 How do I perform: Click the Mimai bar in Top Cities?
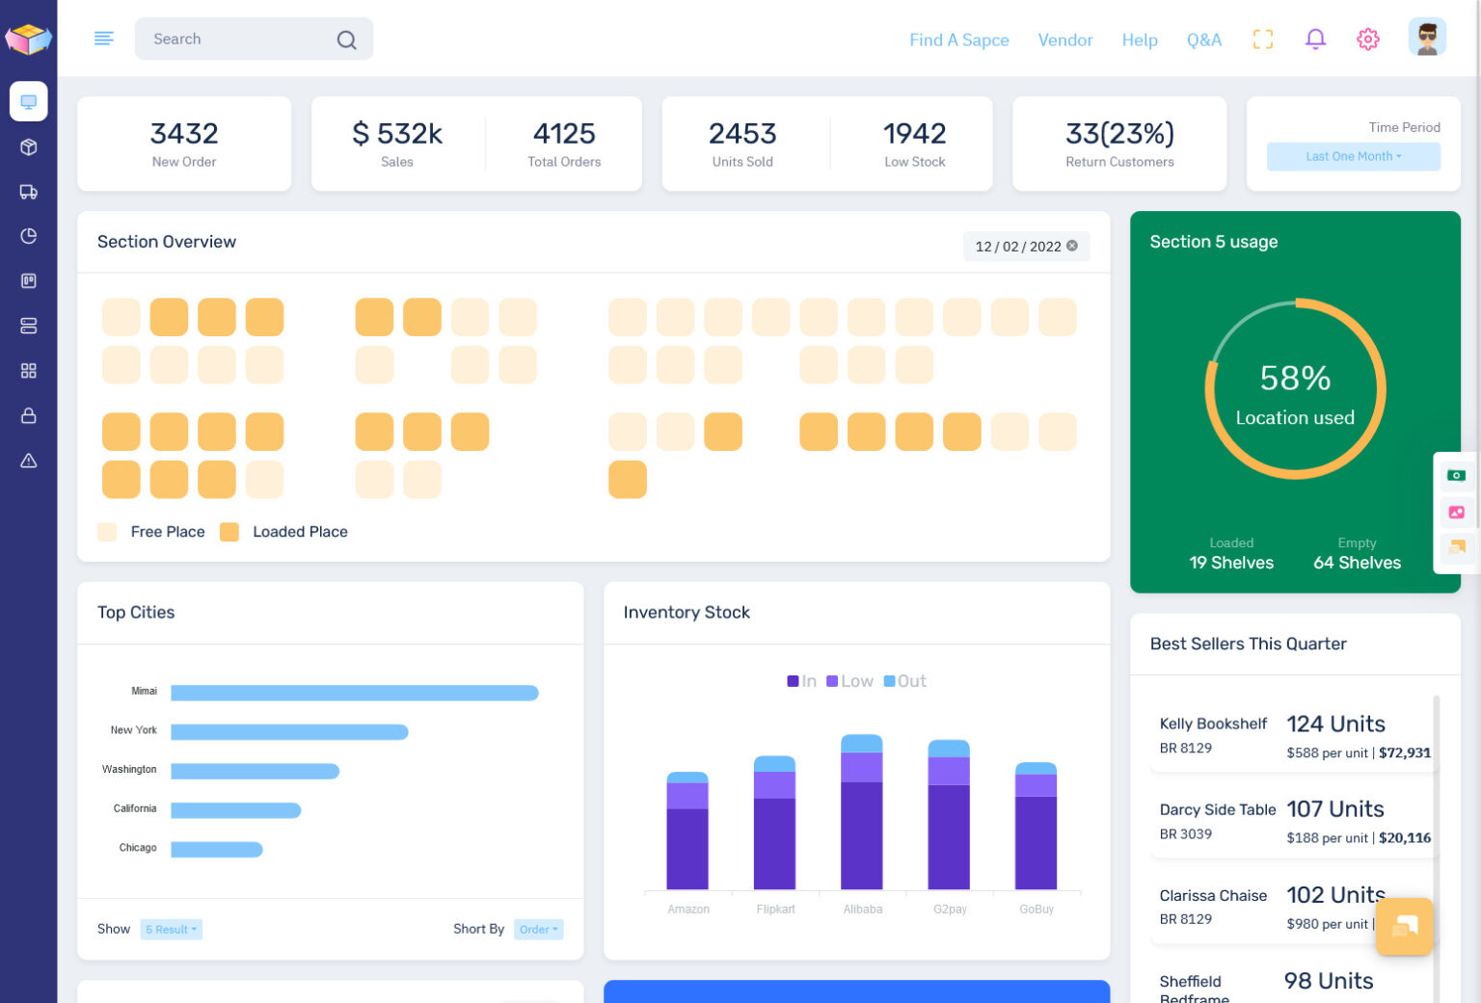355,693
